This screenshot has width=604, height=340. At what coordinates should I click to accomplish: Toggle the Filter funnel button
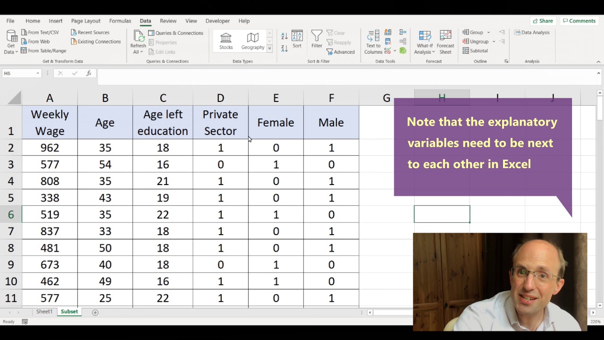coord(317,40)
